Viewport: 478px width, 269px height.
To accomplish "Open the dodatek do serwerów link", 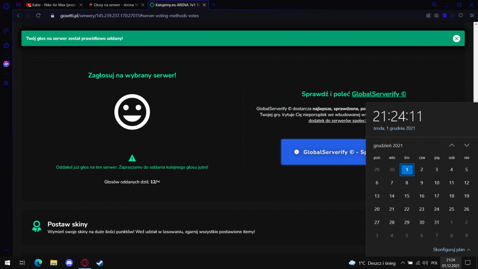I will pyautogui.click(x=337, y=120).
